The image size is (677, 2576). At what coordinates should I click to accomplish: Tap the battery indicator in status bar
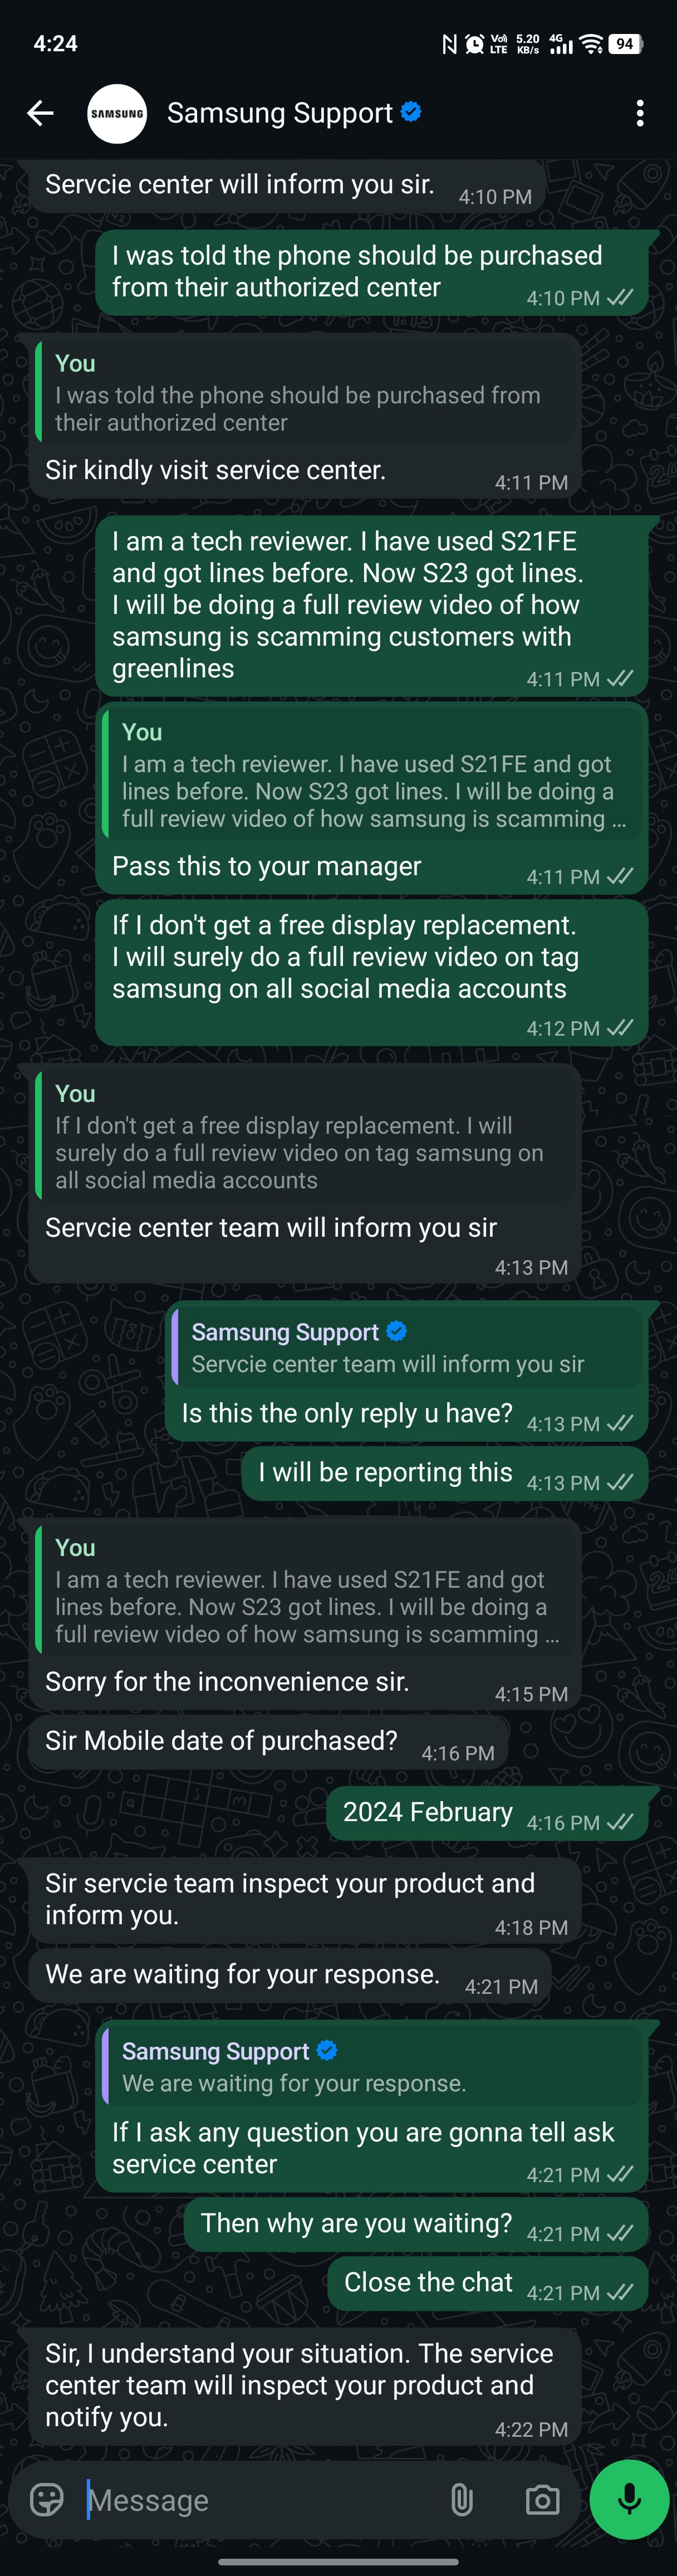(626, 43)
